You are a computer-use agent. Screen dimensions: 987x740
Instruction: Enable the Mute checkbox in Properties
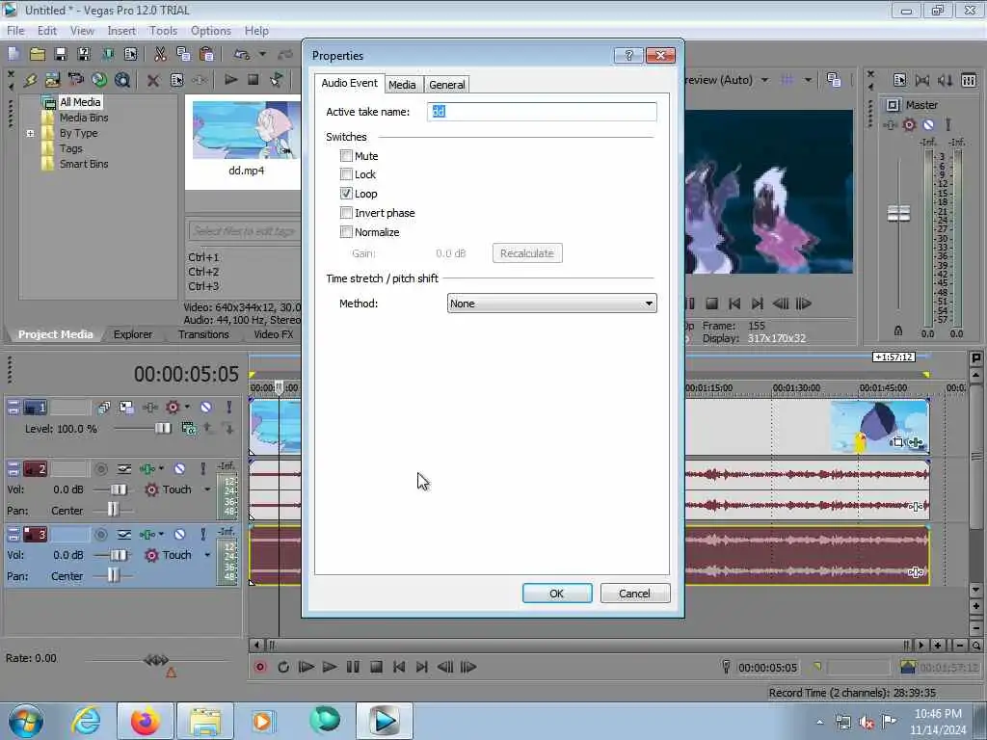[x=346, y=155]
